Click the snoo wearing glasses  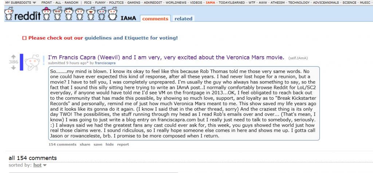click(57, 13)
